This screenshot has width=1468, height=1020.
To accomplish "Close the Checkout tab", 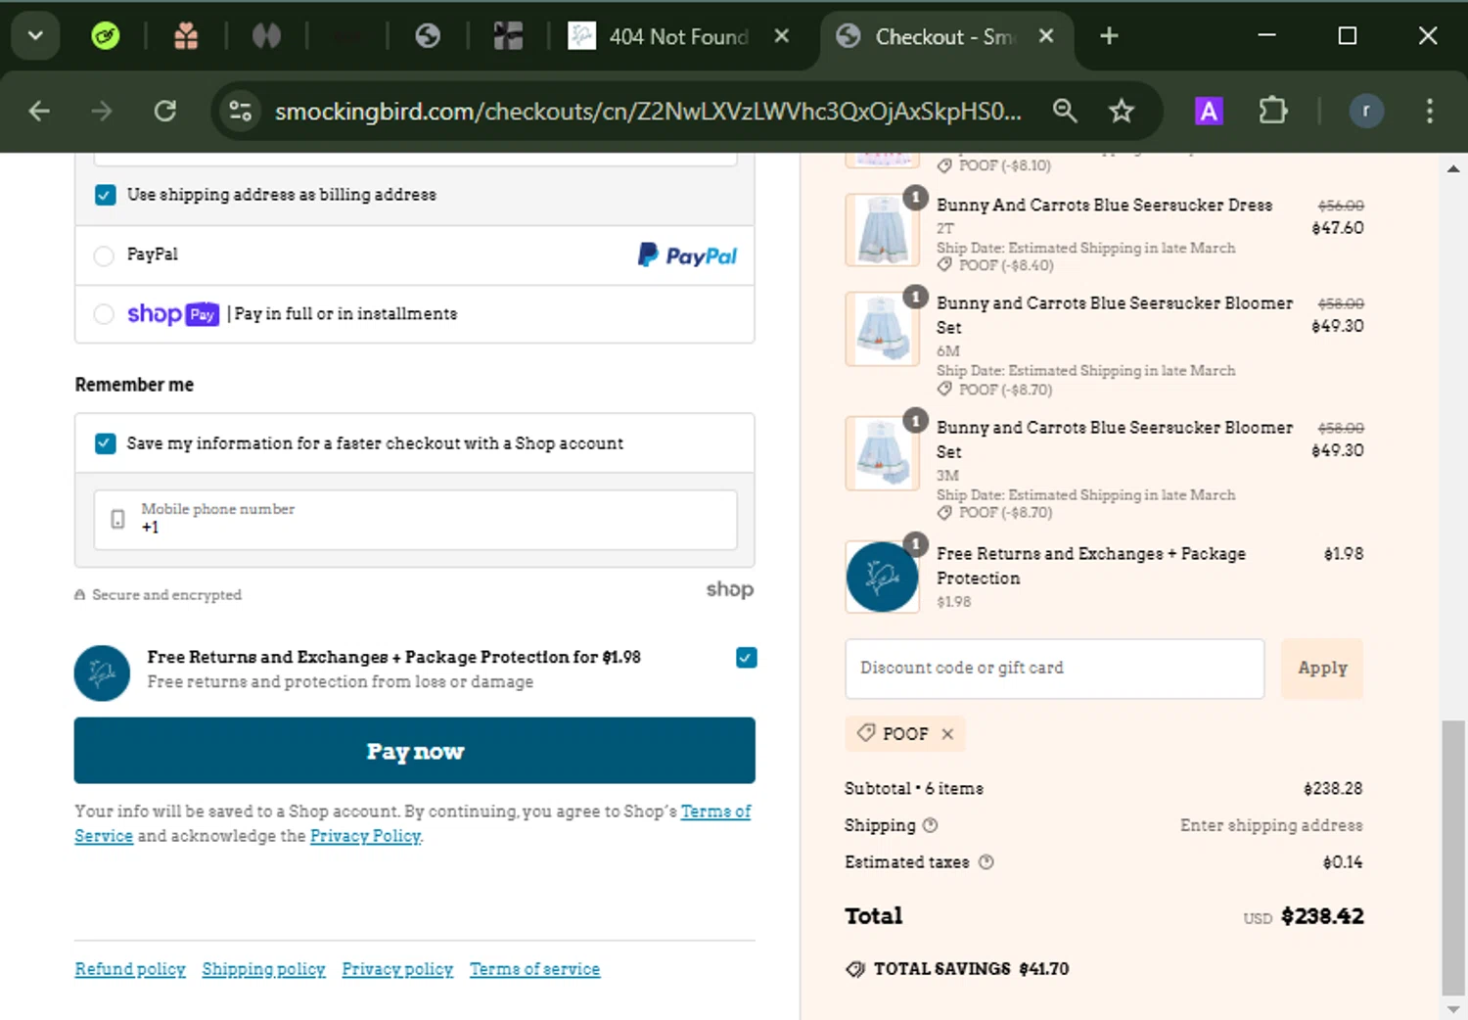I will point(1046,36).
